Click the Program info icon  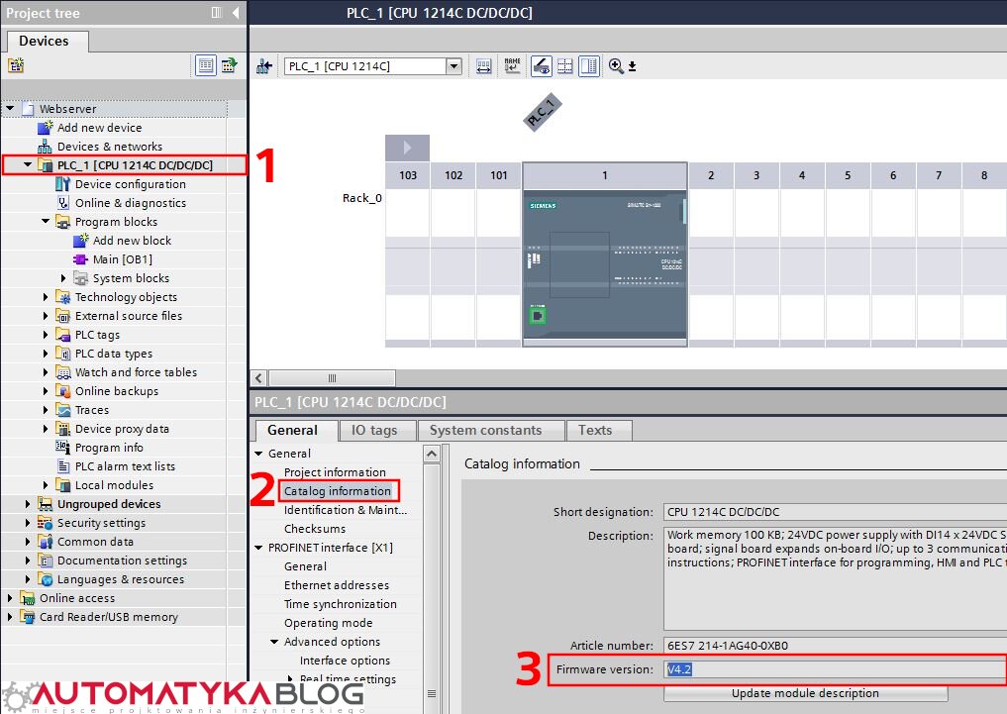62,447
